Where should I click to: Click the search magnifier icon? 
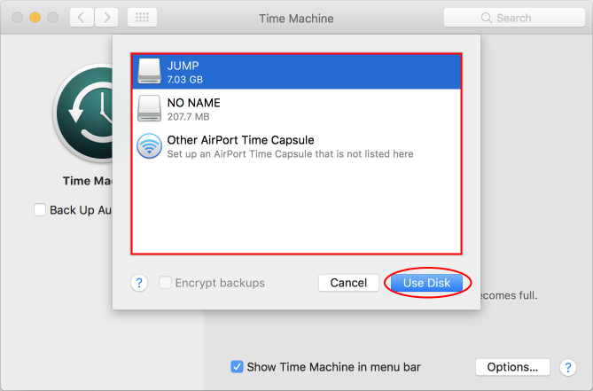487,18
